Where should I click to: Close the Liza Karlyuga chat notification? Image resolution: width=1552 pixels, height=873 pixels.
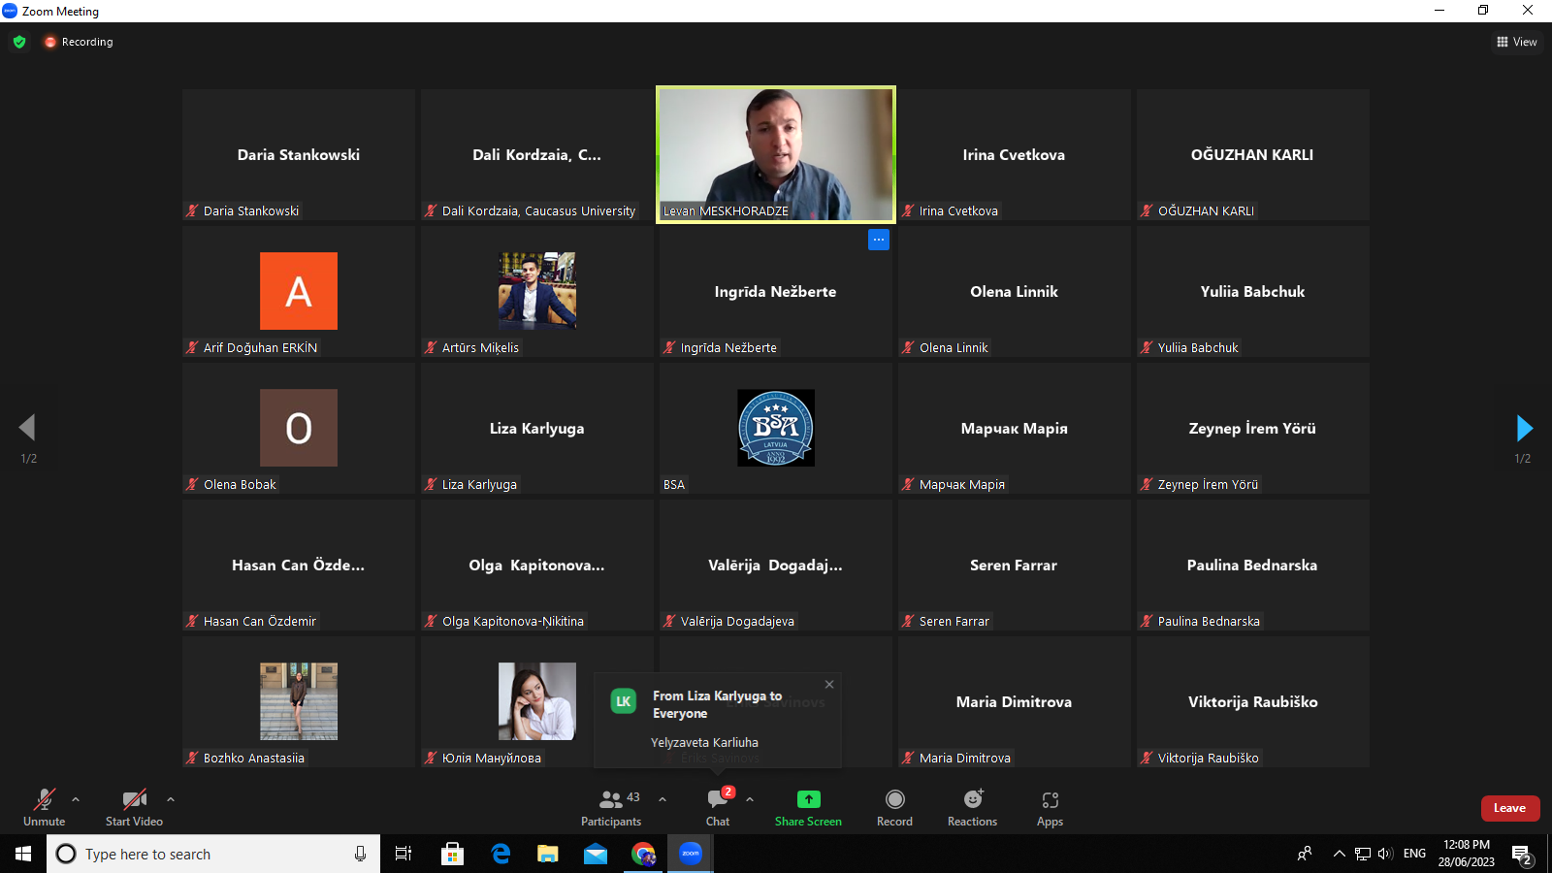point(829,684)
